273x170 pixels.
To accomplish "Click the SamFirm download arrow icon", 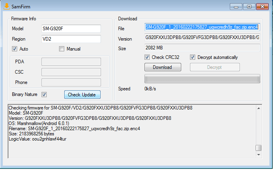I will click(7, 6).
